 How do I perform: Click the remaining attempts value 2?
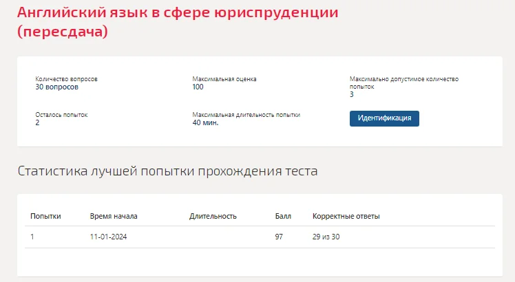click(x=37, y=123)
